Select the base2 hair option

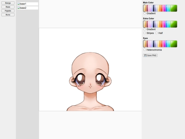(28, 8)
